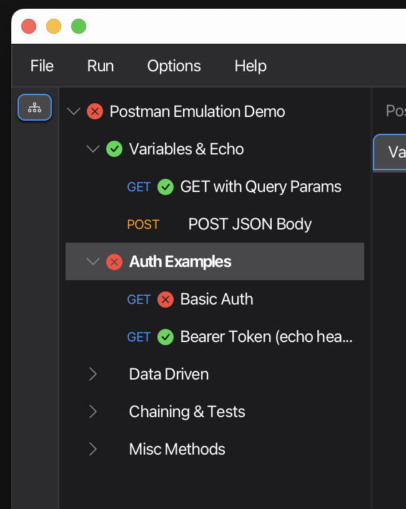Click the POST method label on POST JSON Body
Image resolution: width=406 pixels, height=509 pixels.
click(143, 224)
